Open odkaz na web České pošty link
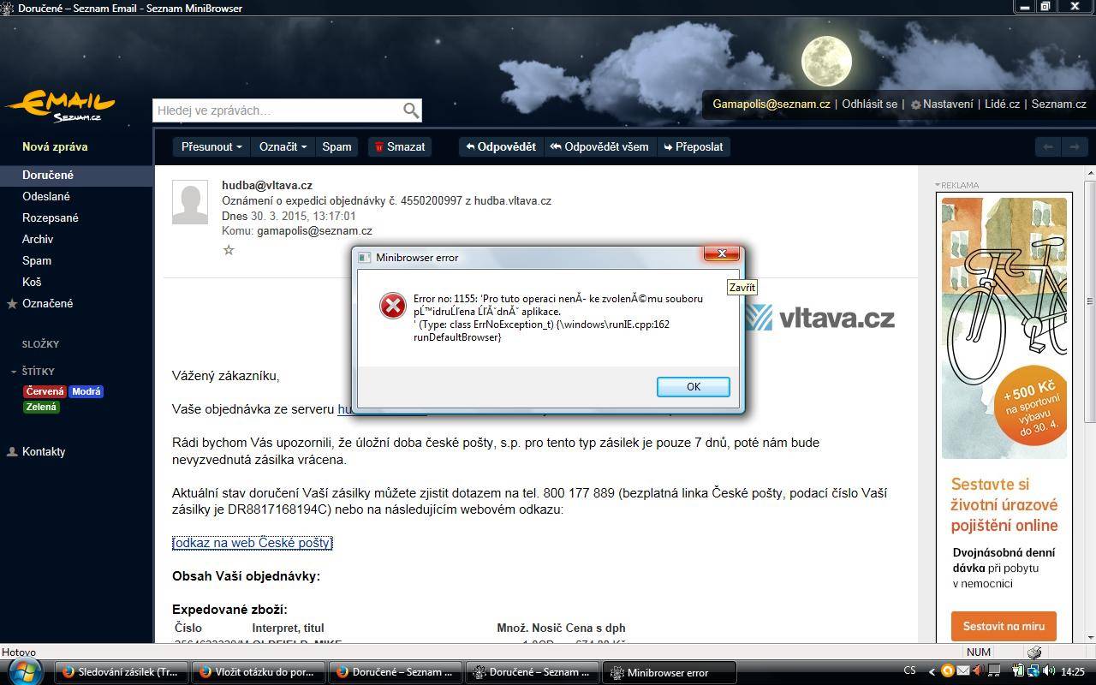The width and height of the screenshot is (1096, 685). (253, 543)
